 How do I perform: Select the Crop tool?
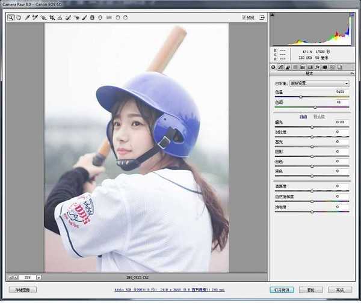pyautogui.click(x=52, y=17)
